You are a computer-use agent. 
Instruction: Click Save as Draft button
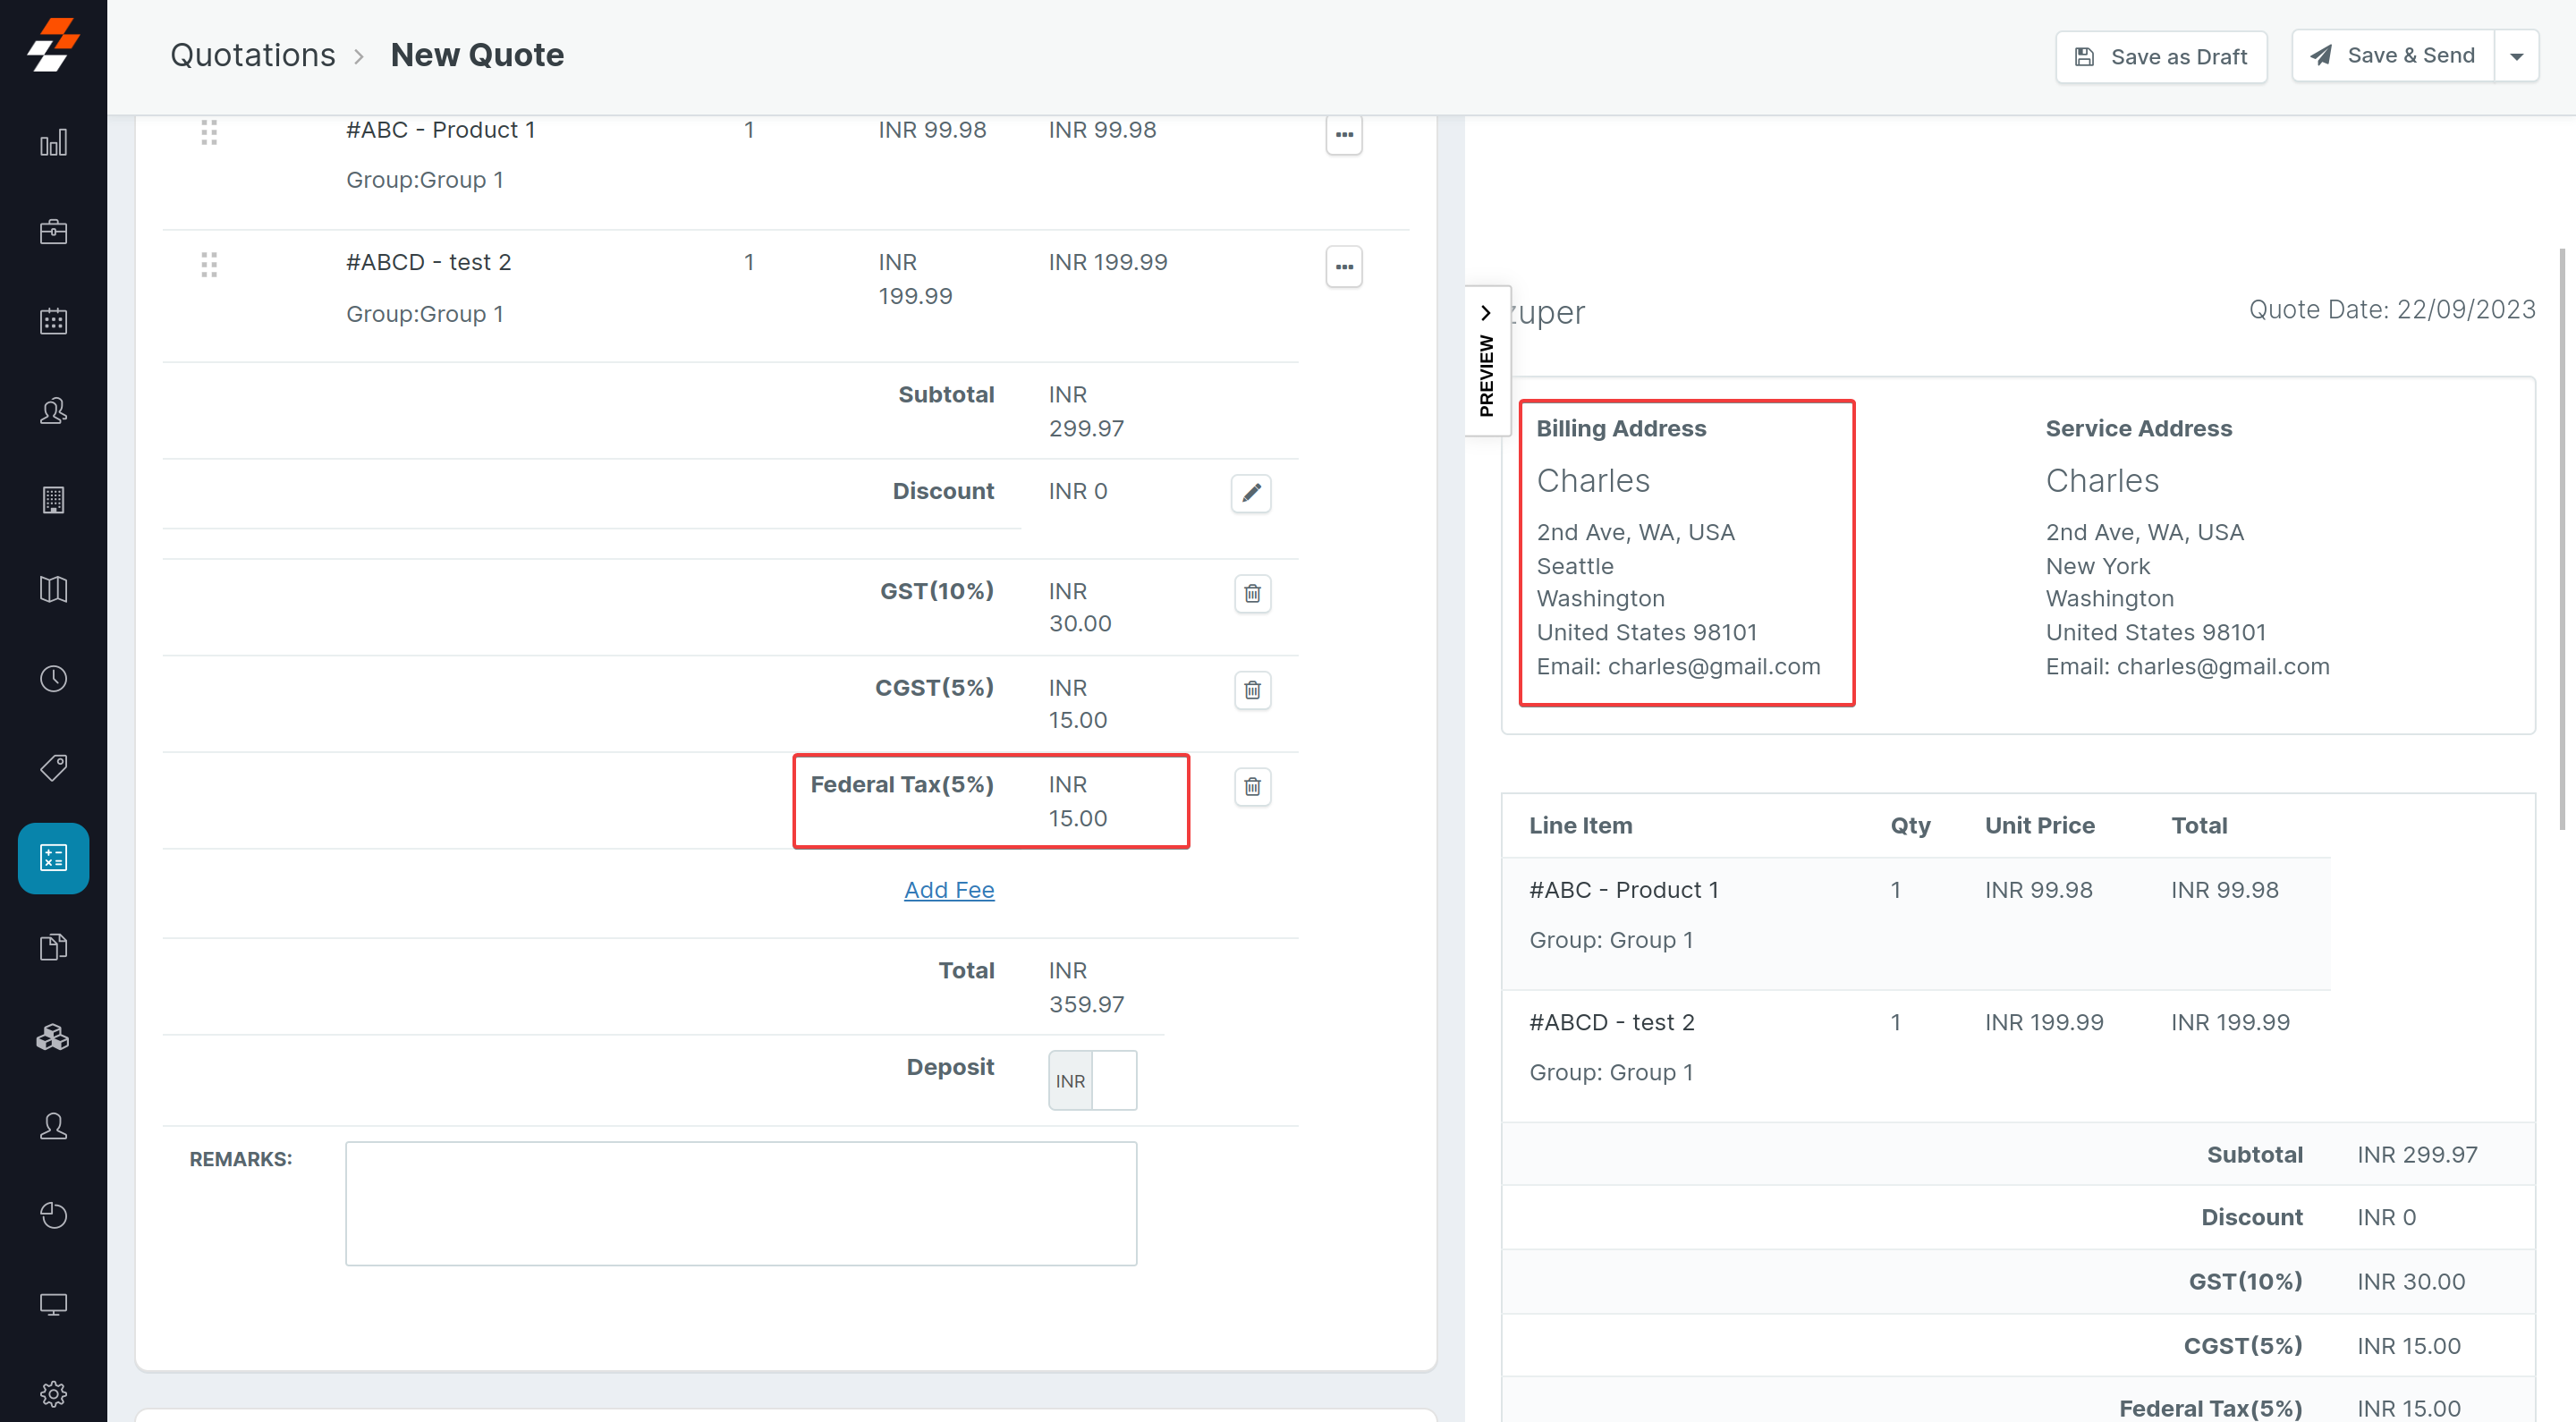(x=2160, y=57)
